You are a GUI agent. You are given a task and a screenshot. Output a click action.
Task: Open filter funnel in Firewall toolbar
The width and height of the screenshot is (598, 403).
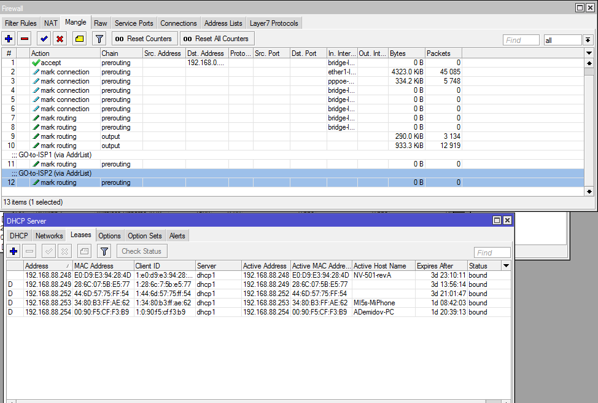tap(99, 39)
